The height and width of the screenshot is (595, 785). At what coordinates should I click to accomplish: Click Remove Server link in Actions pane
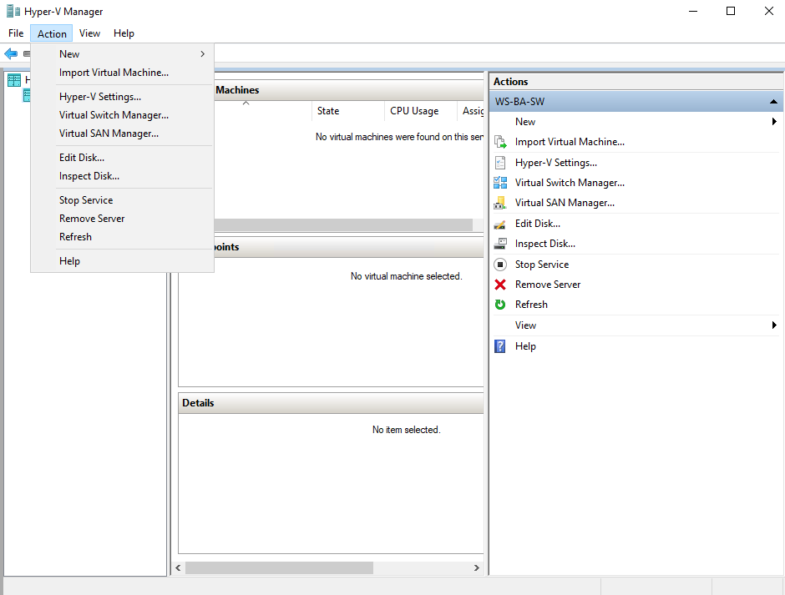point(548,285)
